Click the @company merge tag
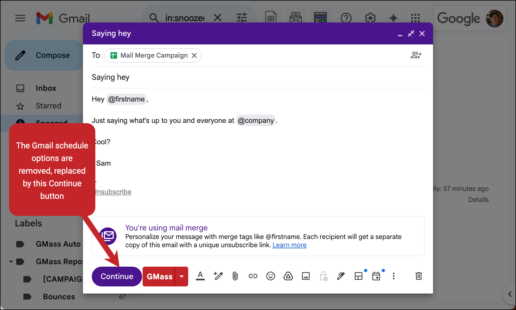This screenshot has width=516, height=310. 256,120
